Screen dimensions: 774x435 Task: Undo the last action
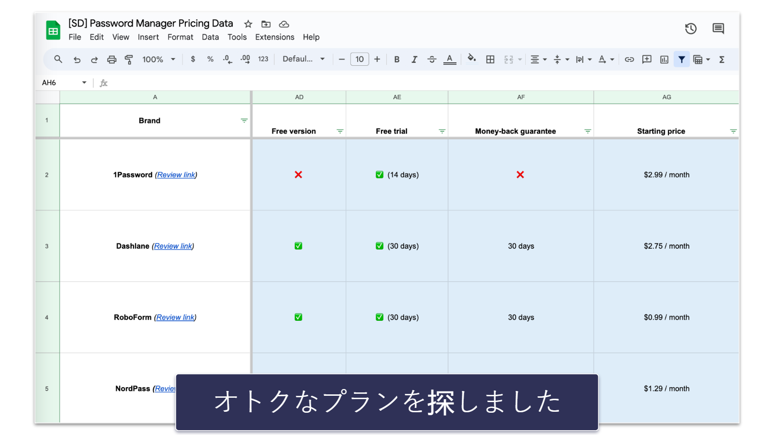coord(77,60)
